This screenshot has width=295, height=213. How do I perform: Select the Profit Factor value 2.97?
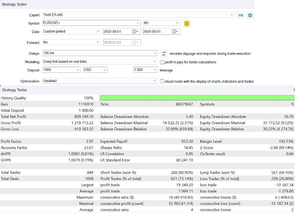[x=90, y=142]
